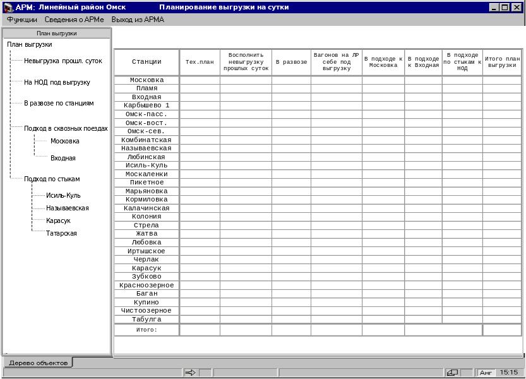
Task: Click the Карбышево 1 station row
Action: [x=146, y=105]
